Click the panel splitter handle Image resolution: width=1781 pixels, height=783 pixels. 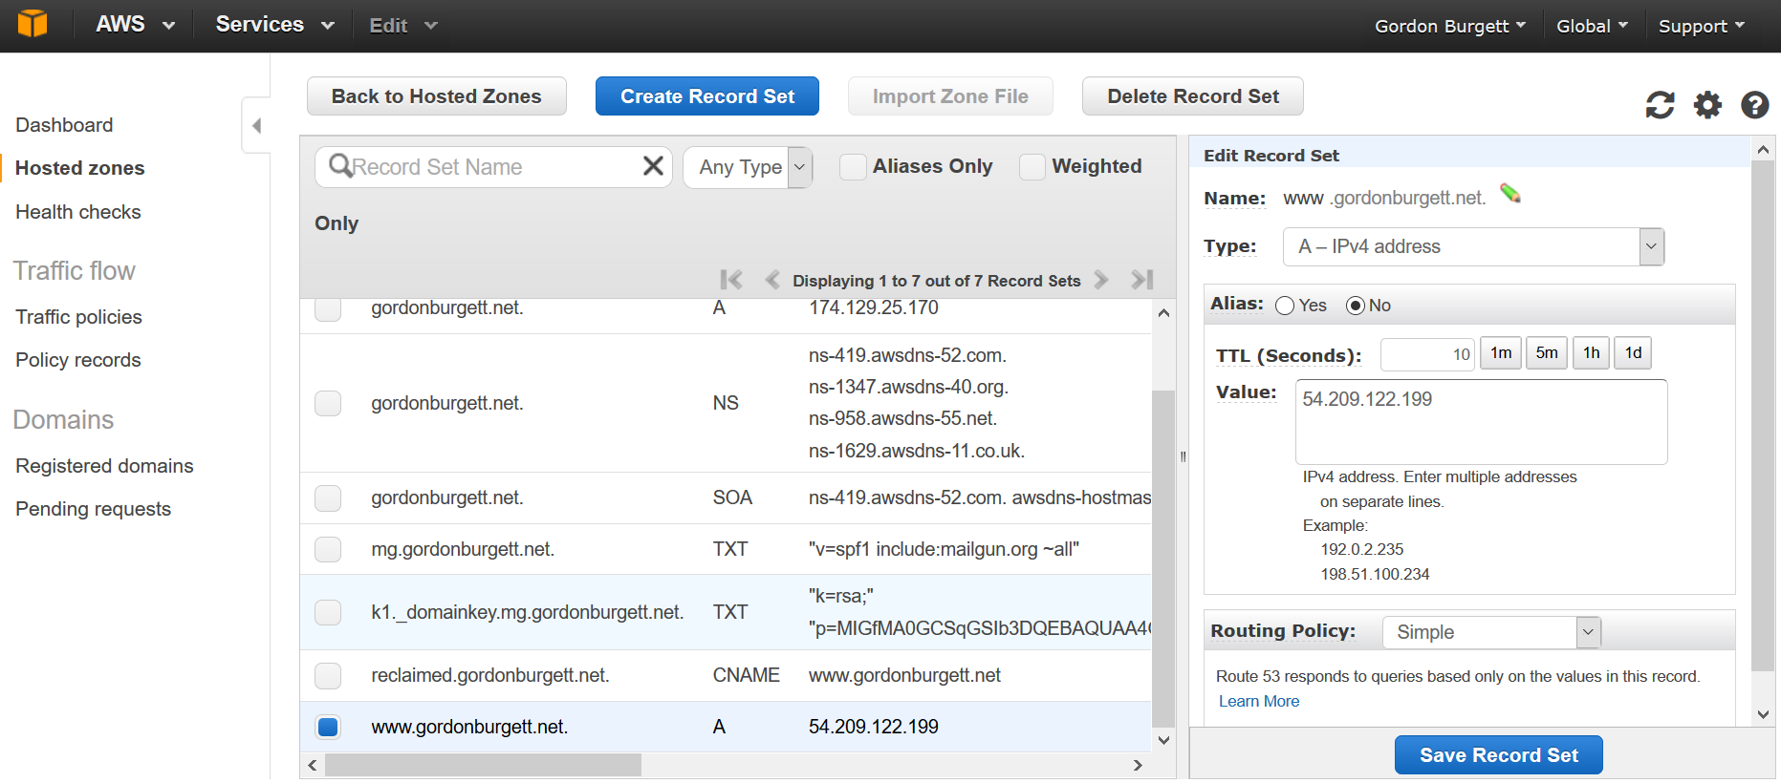coord(1183,456)
